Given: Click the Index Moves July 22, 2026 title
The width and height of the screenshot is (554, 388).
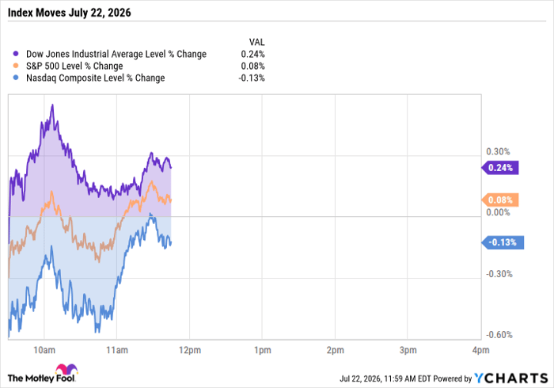Looking at the screenshot, I should pyautogui.click(x=70, y=13).
